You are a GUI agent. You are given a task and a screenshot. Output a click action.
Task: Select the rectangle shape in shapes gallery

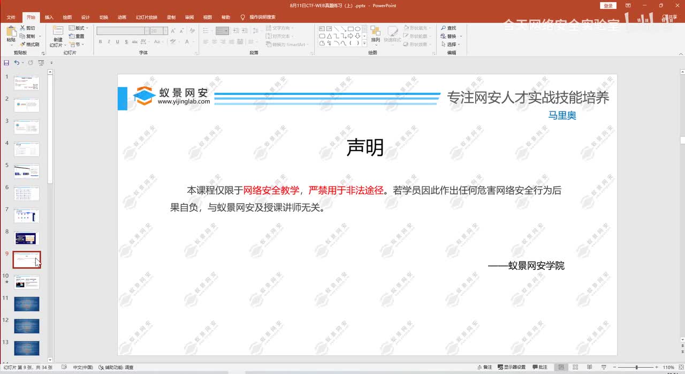pos(350,29)
